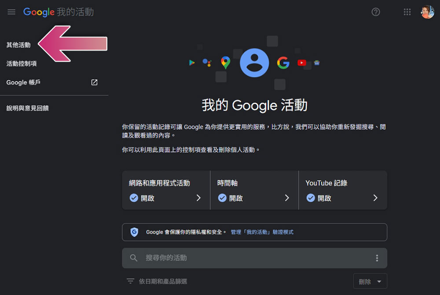This screenshot has height=295, width=440.
Task: Select 其他活動 in the sidebar
Action: pyautogui.click(x=18, y=45)
